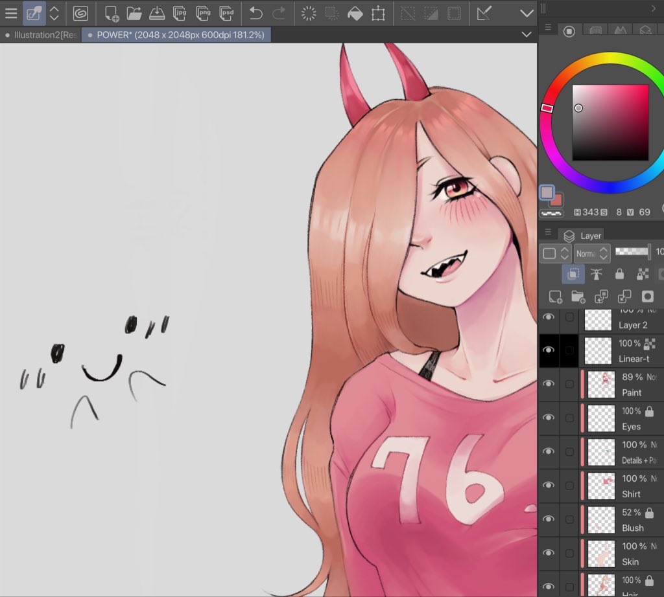Toggle clip to layer below
This screenshot has width=664, height=597.
(x=573, y=274)
